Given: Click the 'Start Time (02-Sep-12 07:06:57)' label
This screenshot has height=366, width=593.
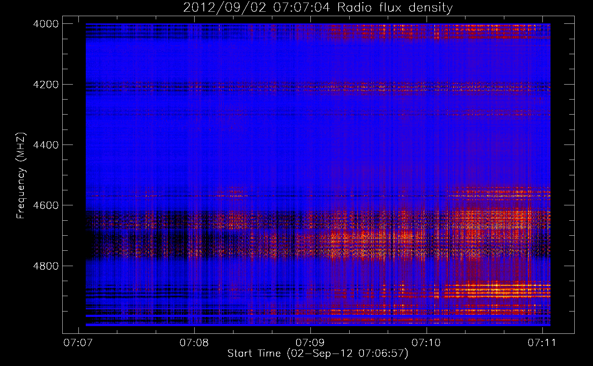Looking at the screenshot, I should click(318, 354).
